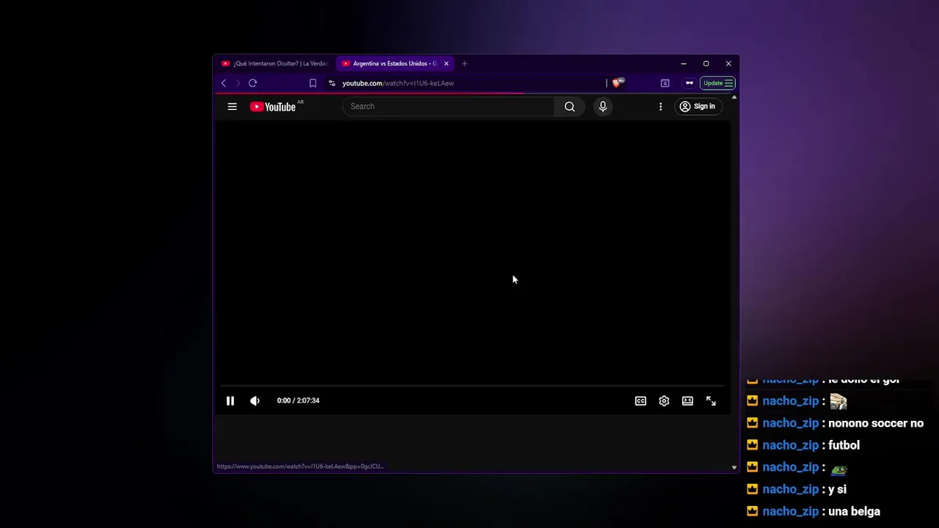This screenshot has height=528, width=939.
Task: Click the youtube.com URL address bar
Action: pos(398,83)
